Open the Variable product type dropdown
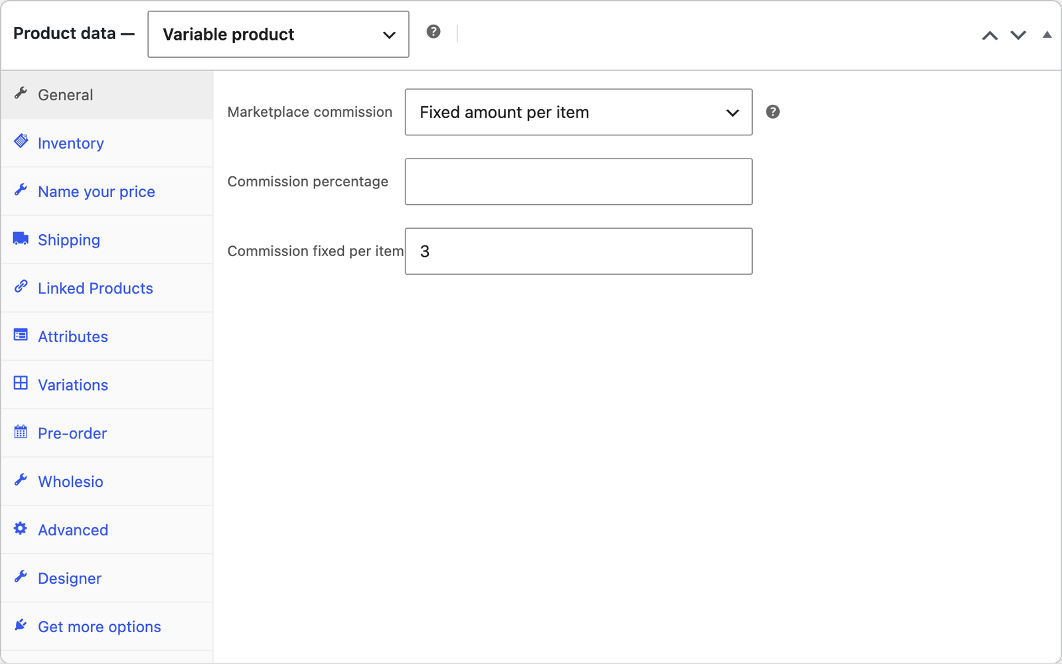This screenshot has height=664, width=1062. coord(278,34)
